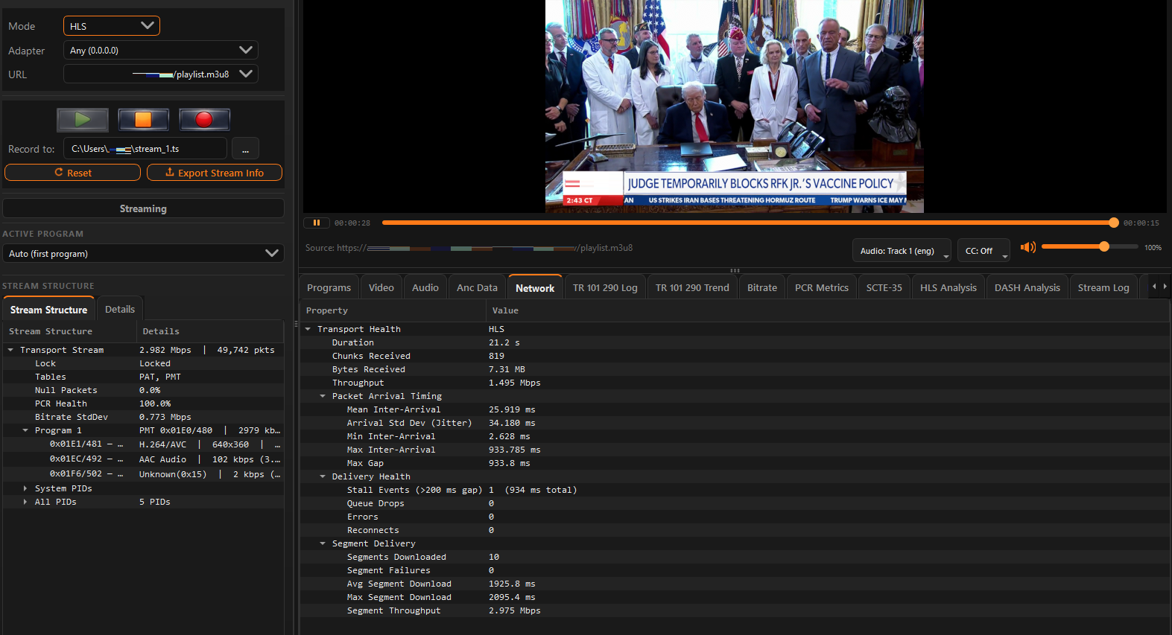
Task: Open the Mode dropdown showing HLS
Action: pyautogui.click(x=112, y=26)
